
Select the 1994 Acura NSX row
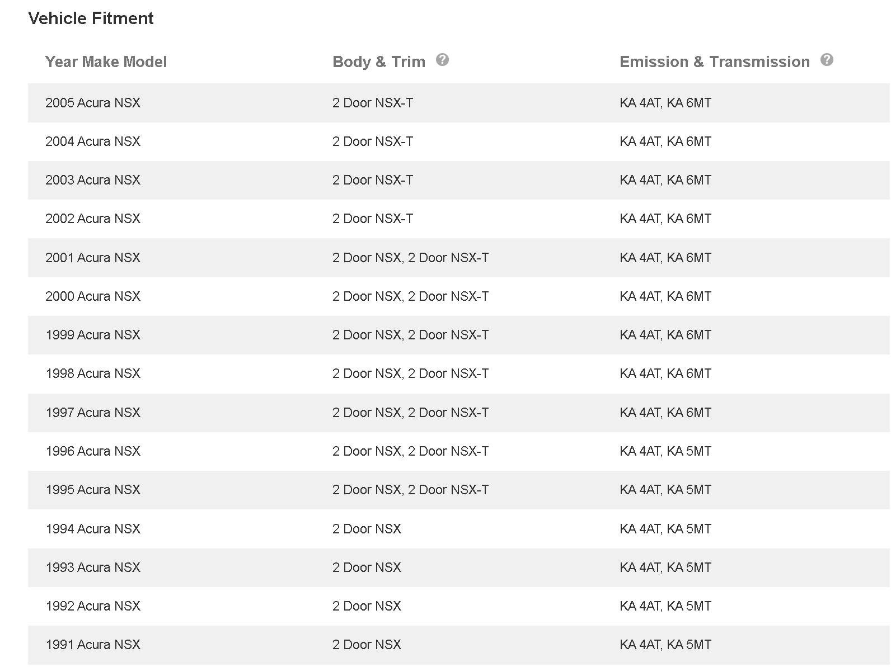pos(459,529)
